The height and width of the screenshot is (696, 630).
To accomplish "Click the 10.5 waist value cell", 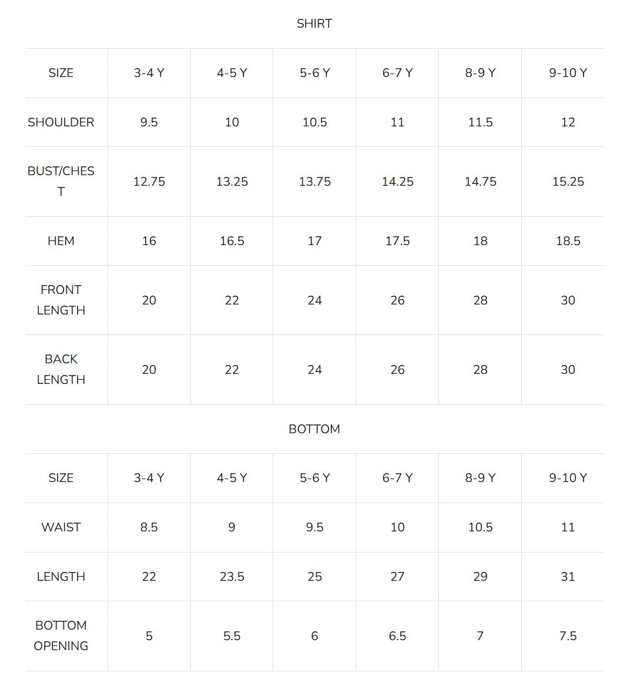I will (x=481, y=527).
